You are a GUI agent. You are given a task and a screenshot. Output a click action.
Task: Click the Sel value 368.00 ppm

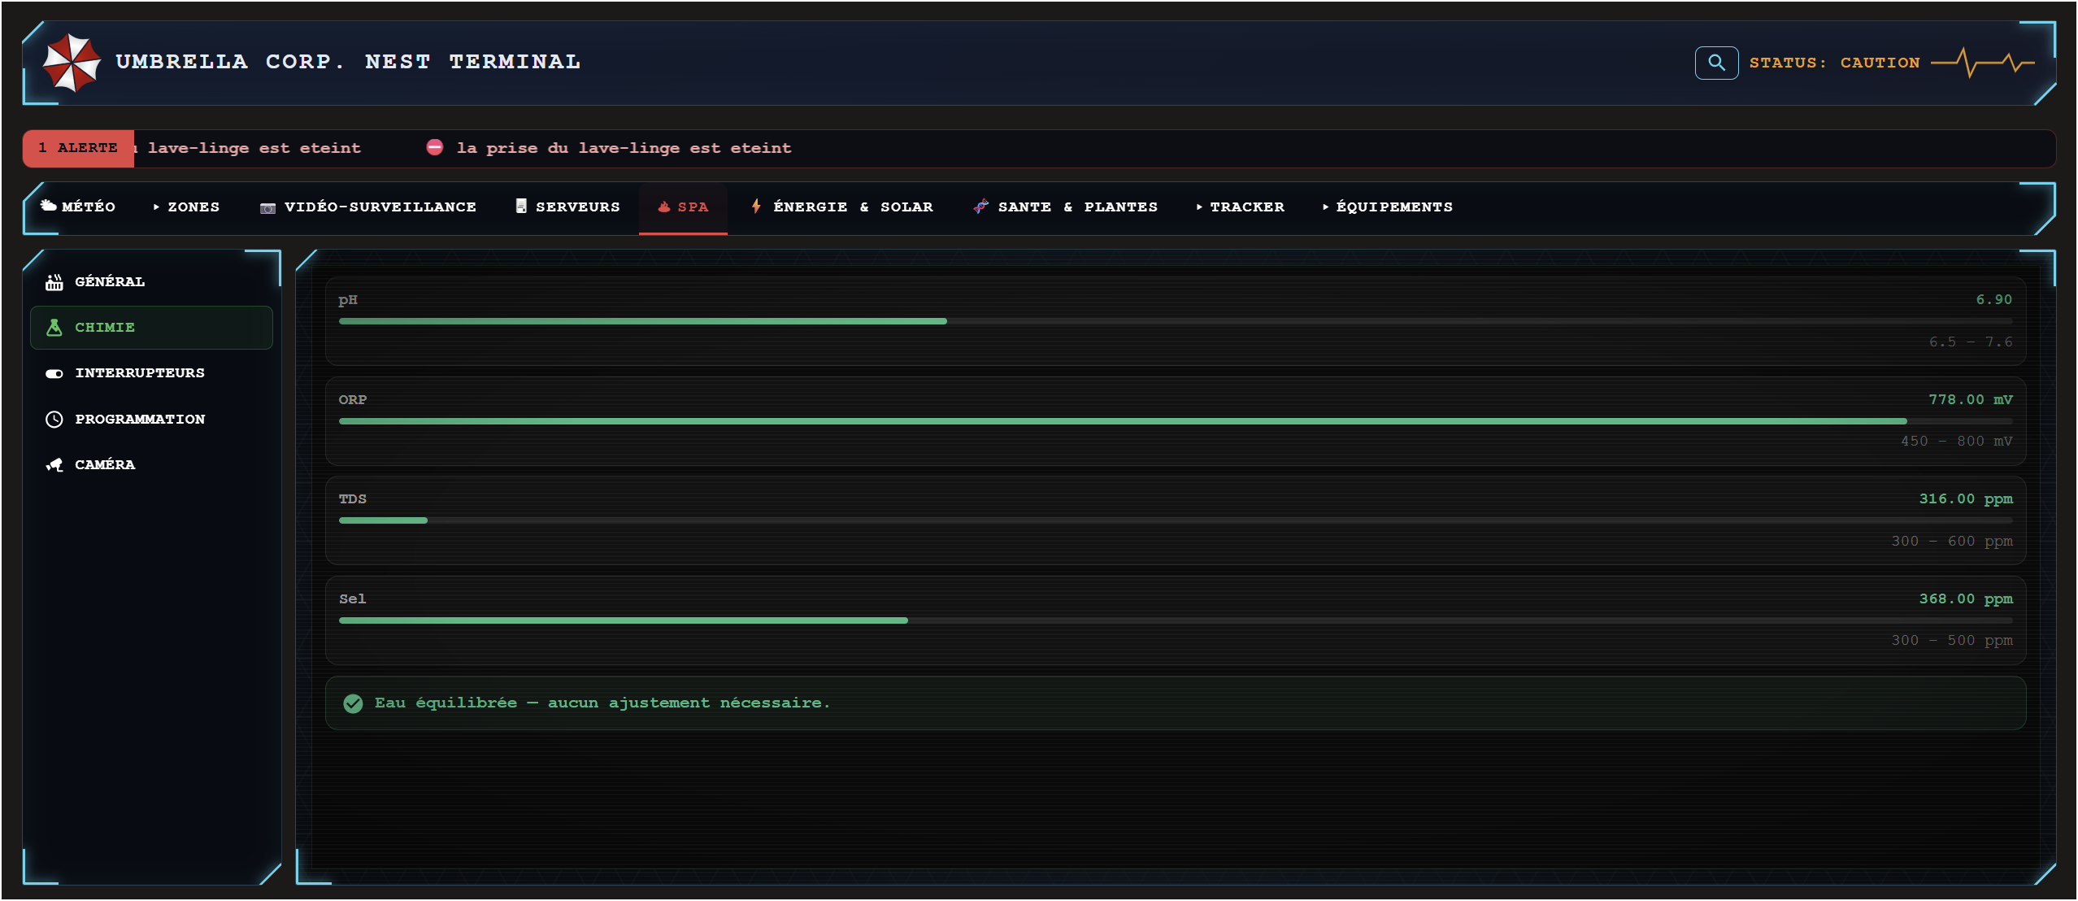coord(1966,599)
